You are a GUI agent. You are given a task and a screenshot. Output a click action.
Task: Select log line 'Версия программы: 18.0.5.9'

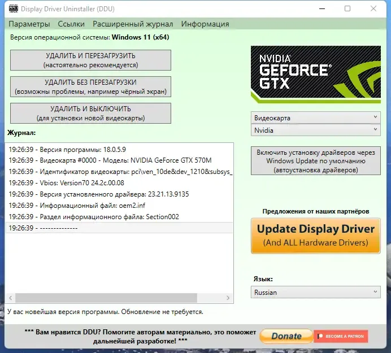click(x=119, y=150)
